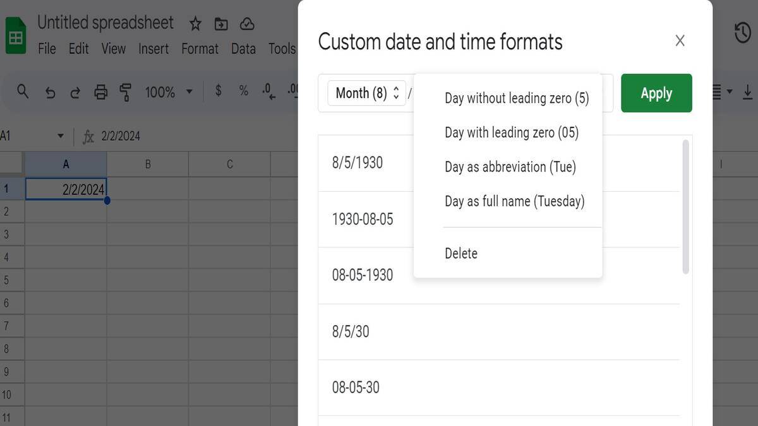Select Day as full name (Tuesday)
This screenshot has height=426, width=758.
click(514, 201)
